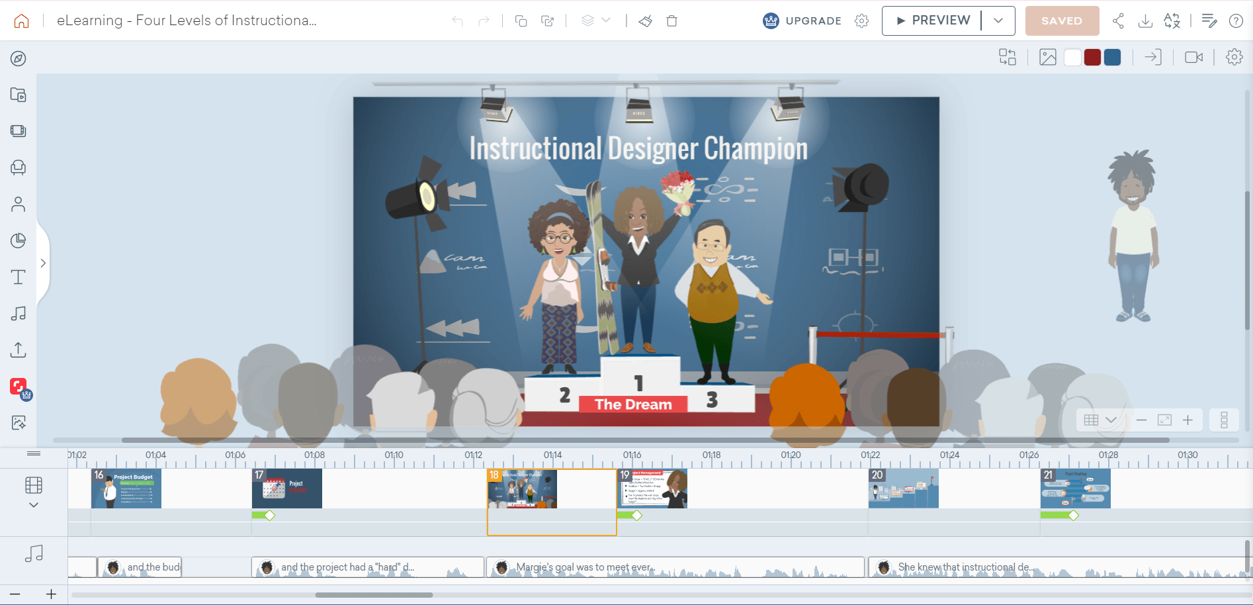
Task: Open the grid view dropdown on canvas
Action: click(1101, 420)
